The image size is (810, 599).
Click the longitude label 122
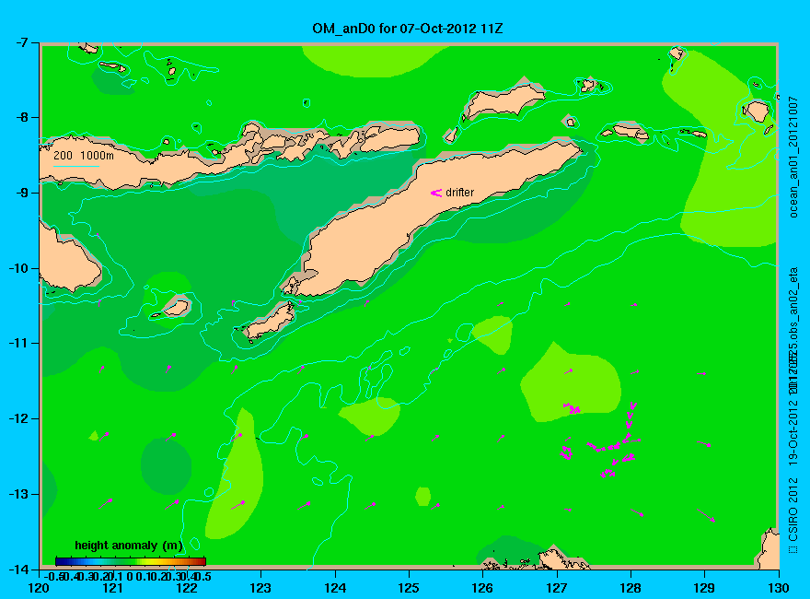point(187,588)
